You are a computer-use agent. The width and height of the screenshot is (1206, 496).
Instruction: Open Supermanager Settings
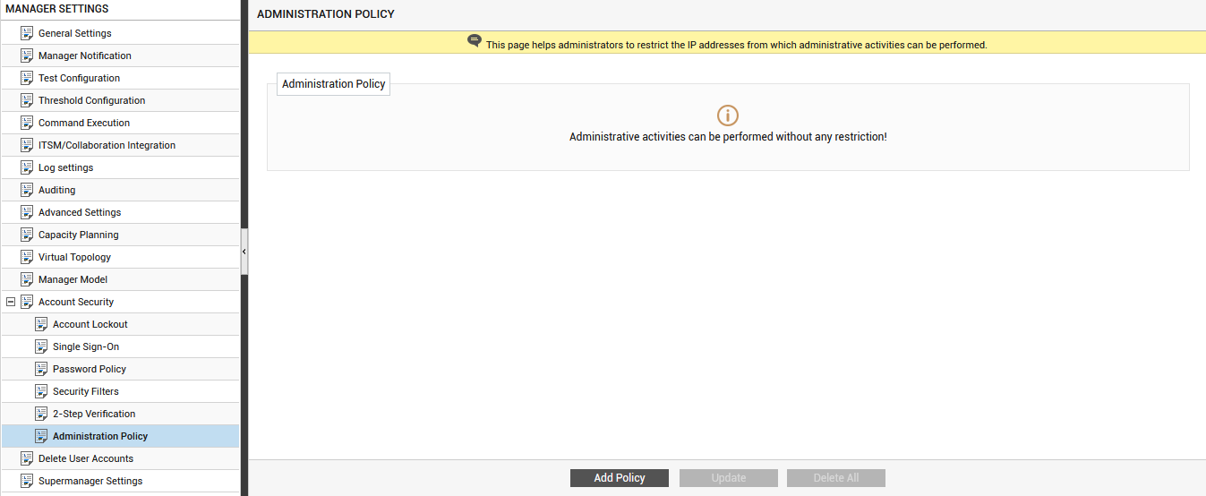[x=90, y=481]
